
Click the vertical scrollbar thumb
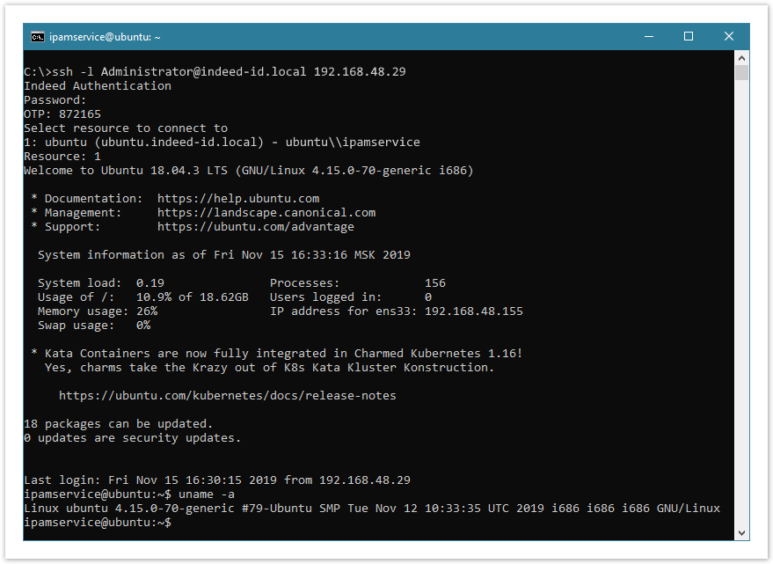click(742, 73)
